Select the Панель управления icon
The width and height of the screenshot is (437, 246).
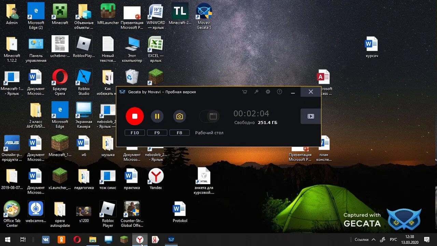click(36, 49)
